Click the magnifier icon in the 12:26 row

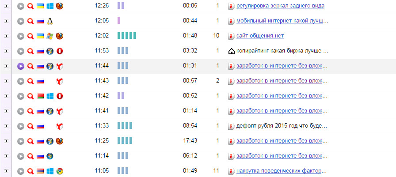pos(30,6)
